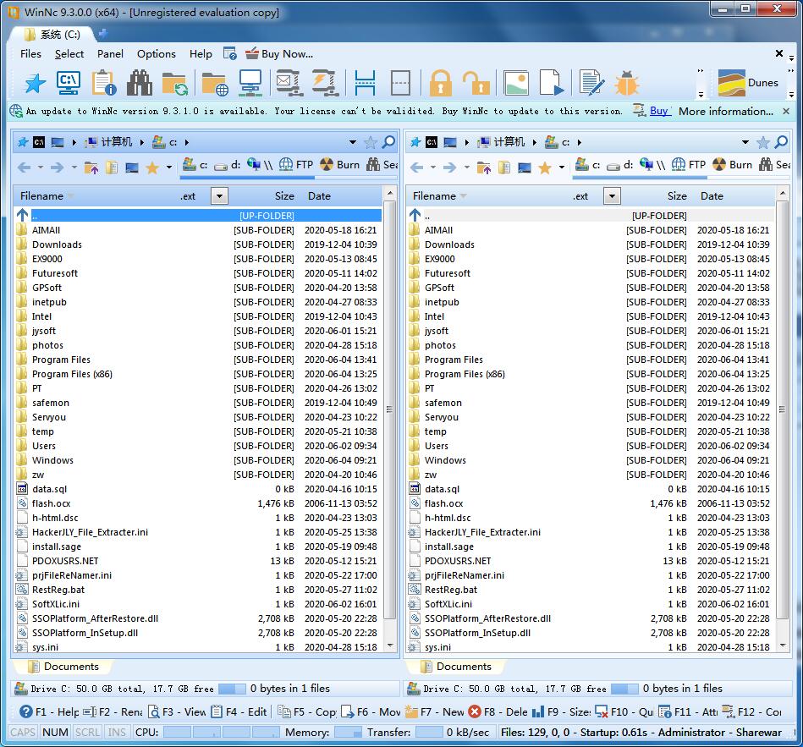
Task: Switch left panel to drive d:
Action: coord(228,165)
